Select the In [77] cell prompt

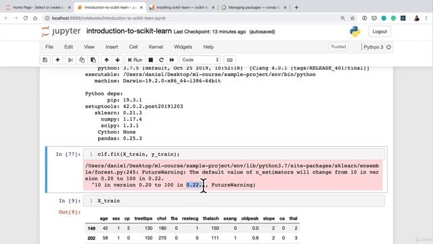[68, 154]
